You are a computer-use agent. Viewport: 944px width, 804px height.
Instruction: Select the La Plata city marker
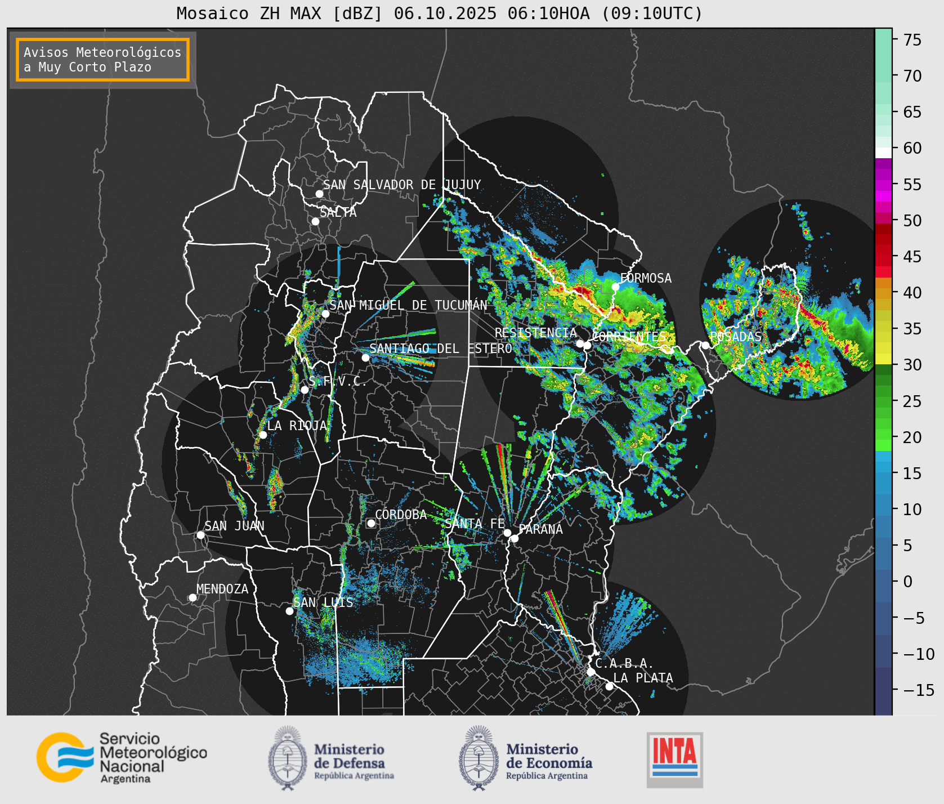[609, 686]
